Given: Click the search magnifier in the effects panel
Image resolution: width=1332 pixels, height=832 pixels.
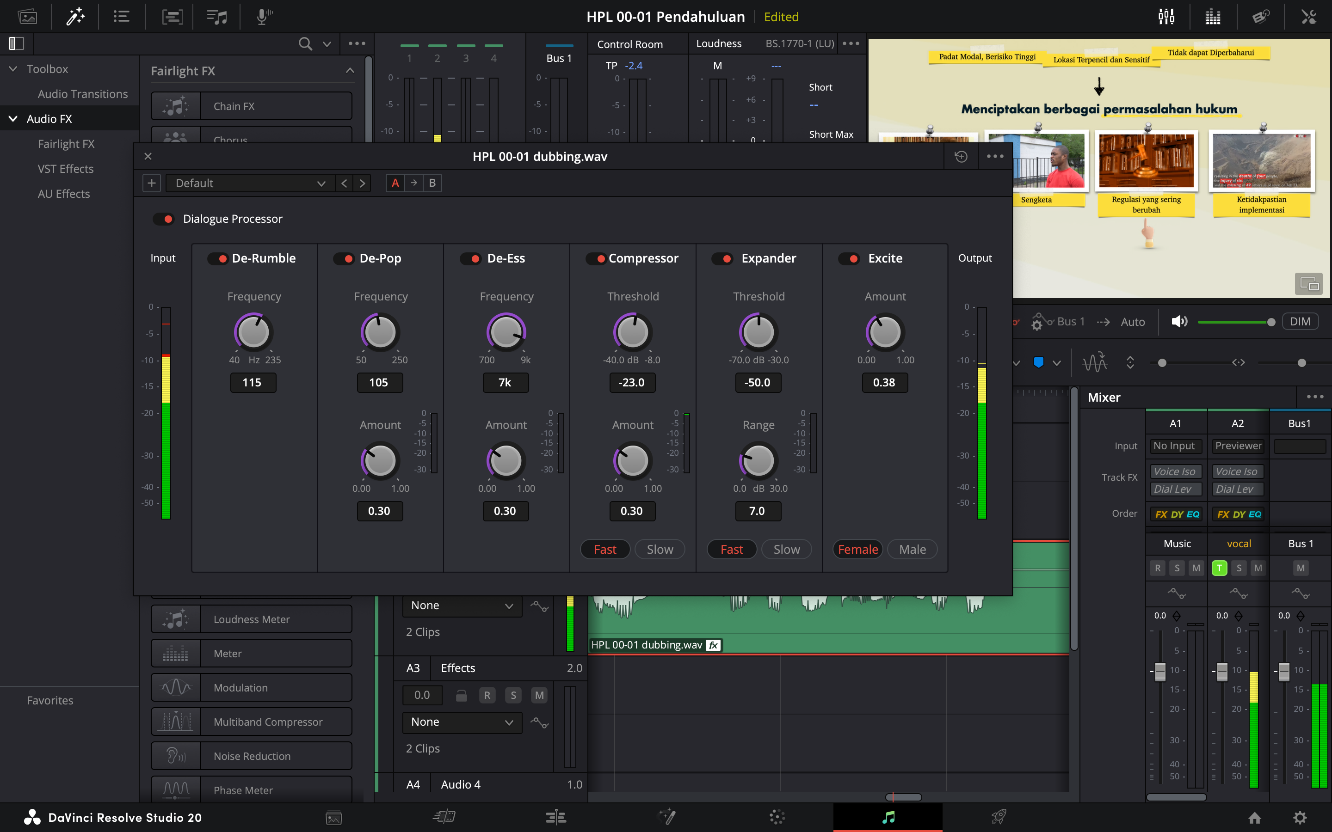Looking at the screenshot, I should point(305,43).
